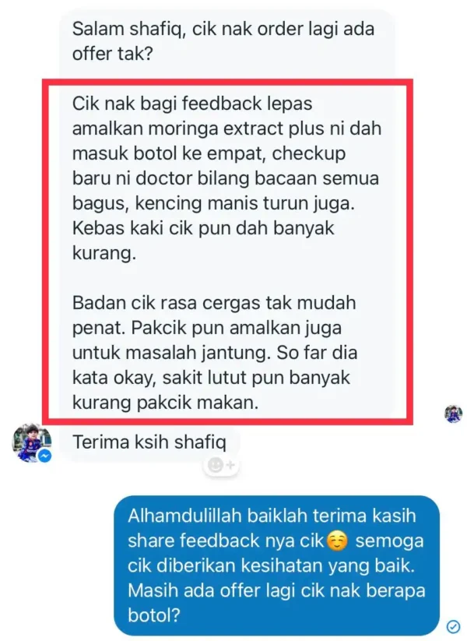467x641 pixels.
Task: Click the sender's profile picture beside 'Terima ksih'
Action: [x=32, y=442]
